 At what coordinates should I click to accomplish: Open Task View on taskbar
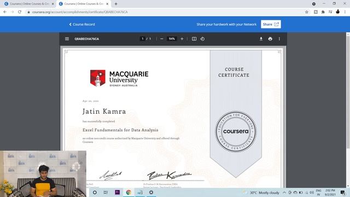point(106,192)
